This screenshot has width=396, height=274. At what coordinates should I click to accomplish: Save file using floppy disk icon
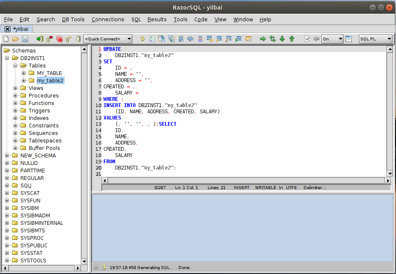click(25, 39)
